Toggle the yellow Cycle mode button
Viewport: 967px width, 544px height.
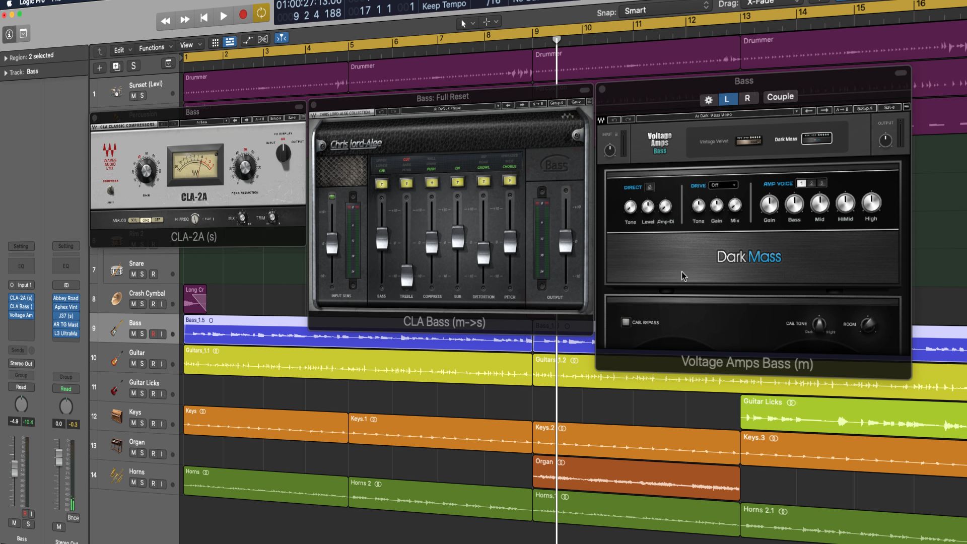pos(261,13)
